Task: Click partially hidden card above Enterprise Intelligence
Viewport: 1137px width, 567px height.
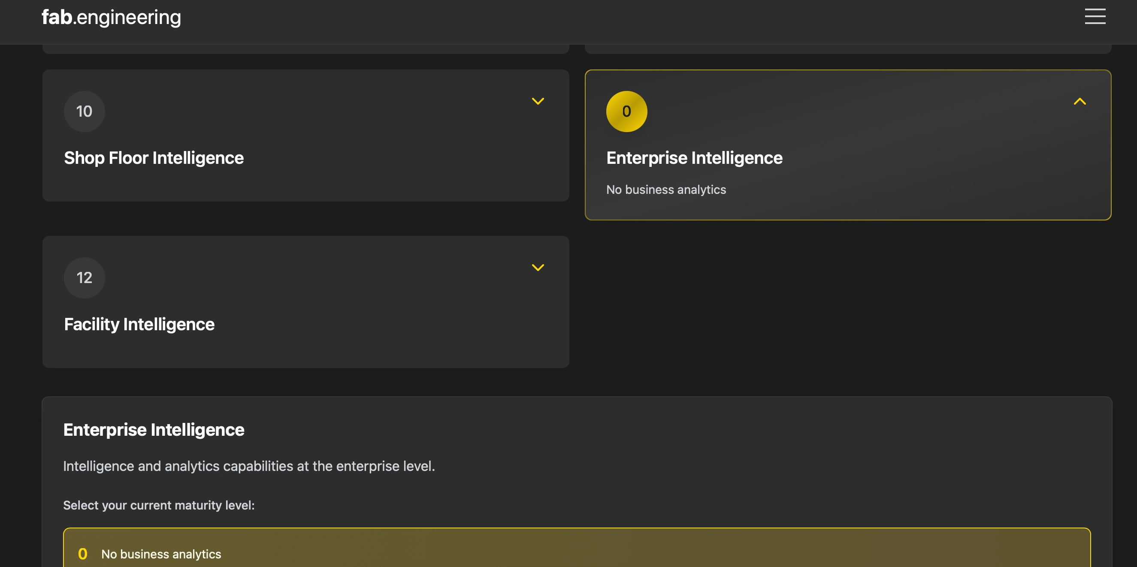Action: tap(847, 49)
